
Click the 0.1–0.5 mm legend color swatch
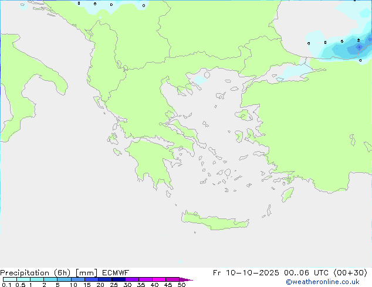click(x=10, y=279)
